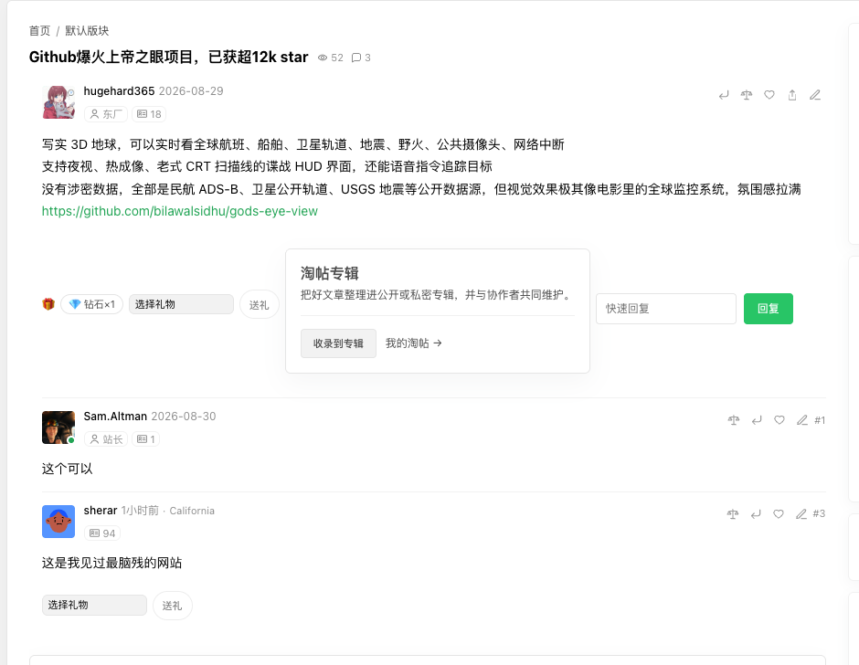Image resolution: width=859 pixels, height=665 pixels.
Task: Click 送礼 button under sherar's comment
Action: 172,606
